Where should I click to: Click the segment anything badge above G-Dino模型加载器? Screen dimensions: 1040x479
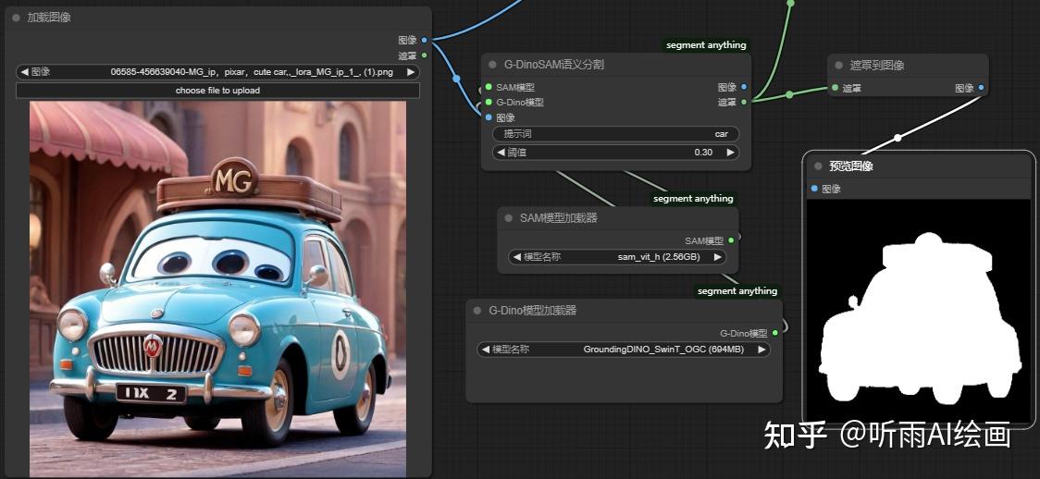tap(737, 291)
